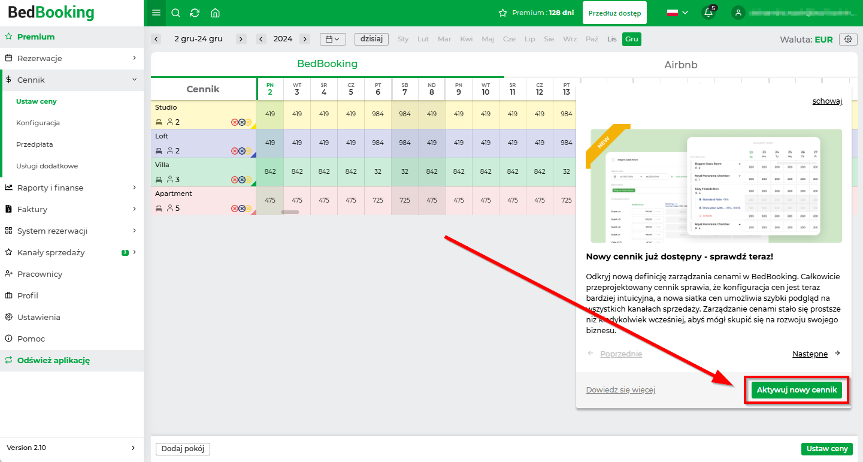Collapse the Cennik sidebar section

click(x=72, y=80)
